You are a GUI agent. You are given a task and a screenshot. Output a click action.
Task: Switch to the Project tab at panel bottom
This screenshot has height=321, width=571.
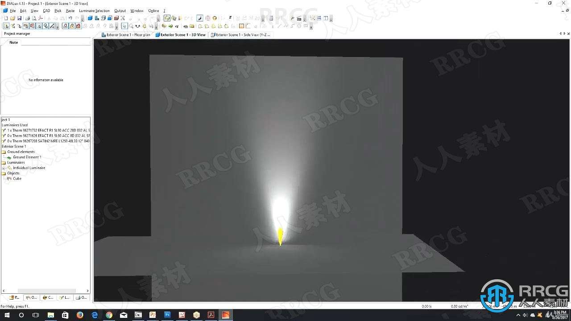point(14,297)
